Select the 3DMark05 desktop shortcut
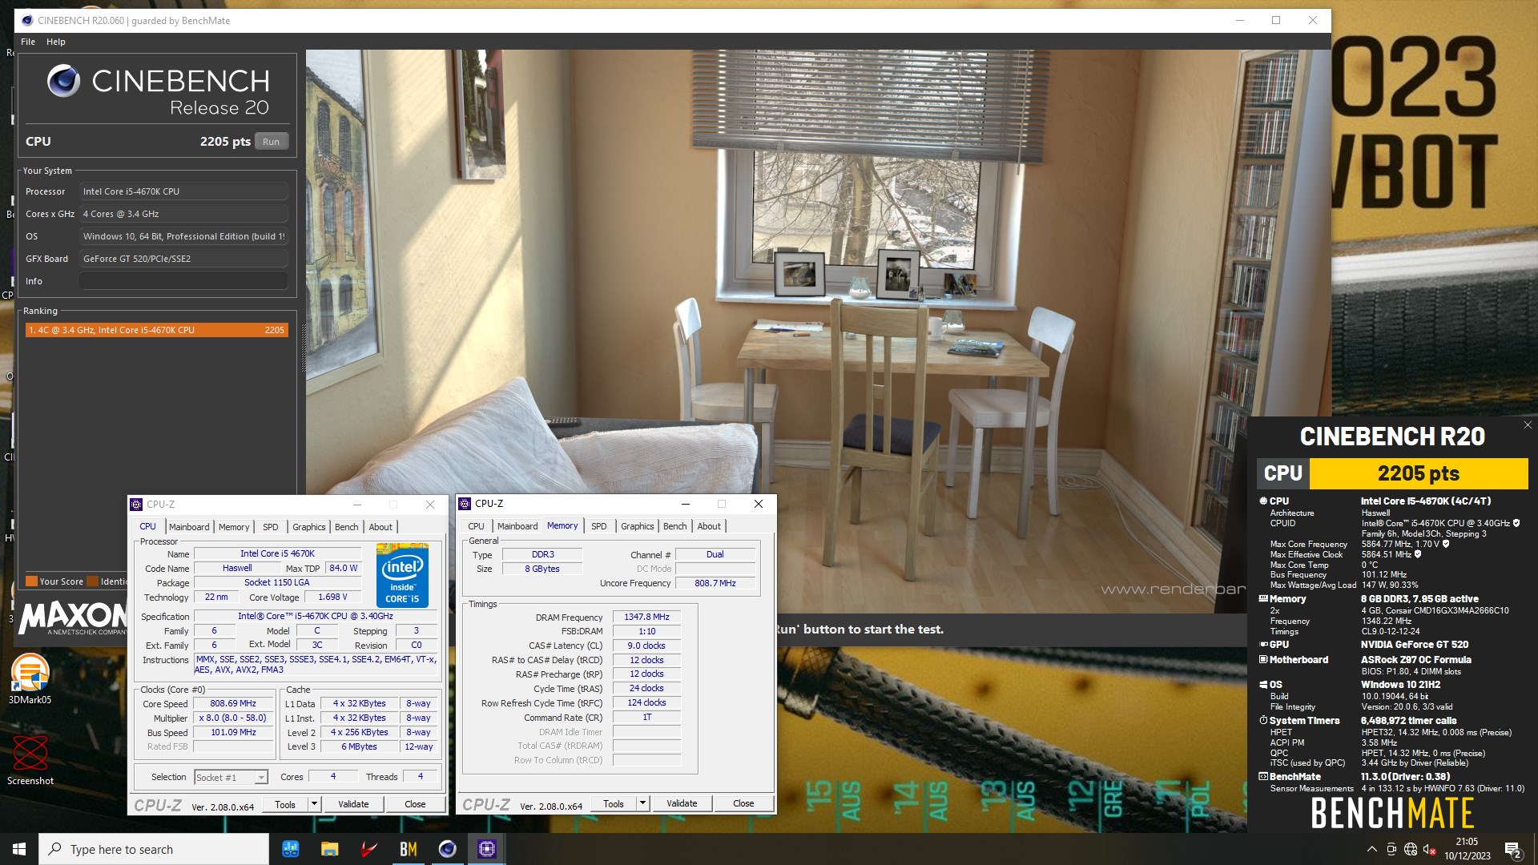 pyautogui.click(x=30, y=679)
